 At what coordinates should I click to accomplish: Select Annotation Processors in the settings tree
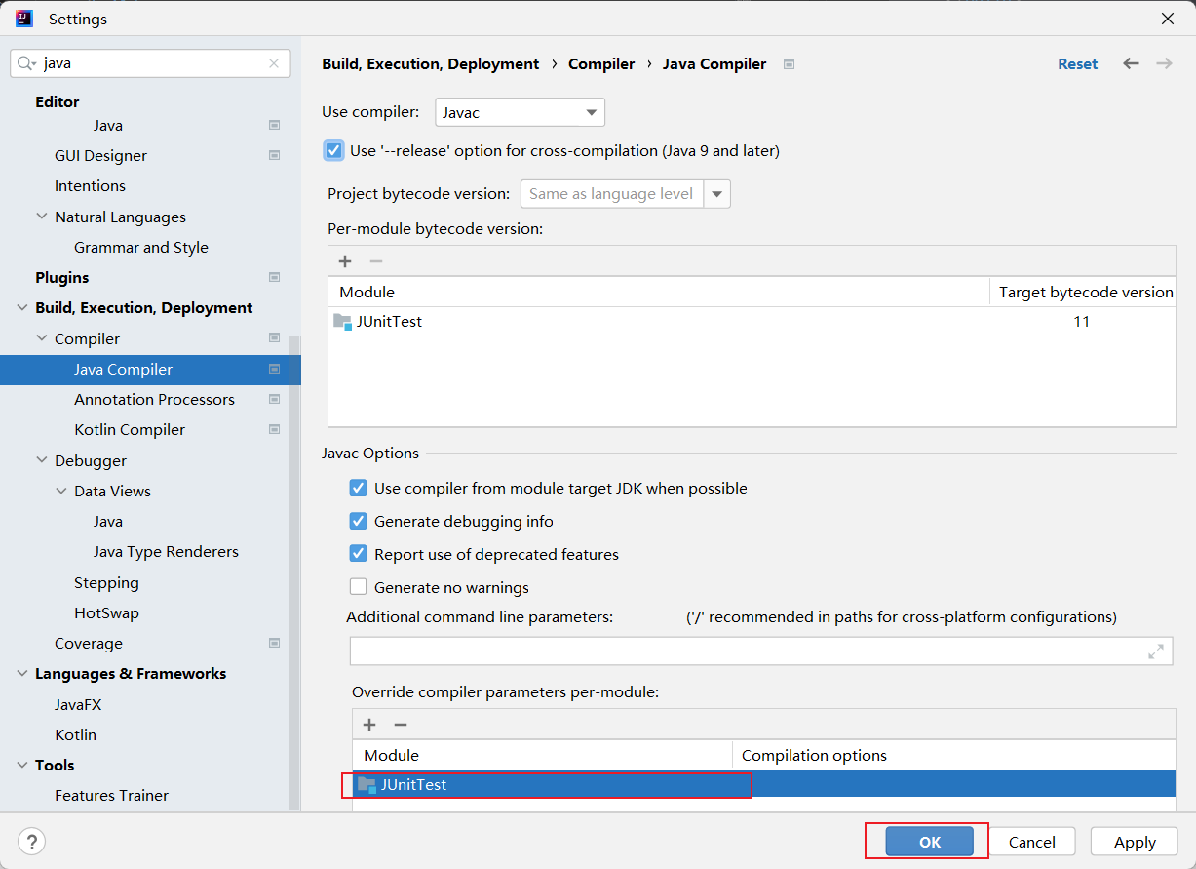(x=154, y=399)
